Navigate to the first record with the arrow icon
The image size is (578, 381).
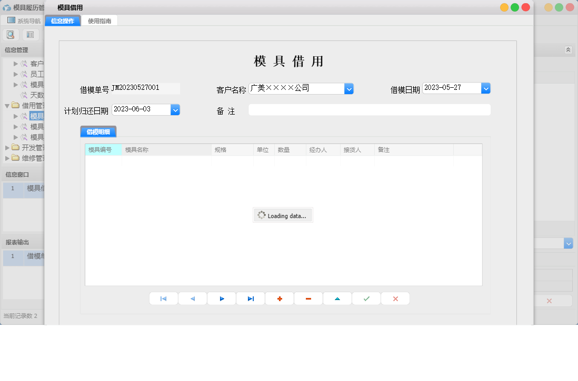164,298
